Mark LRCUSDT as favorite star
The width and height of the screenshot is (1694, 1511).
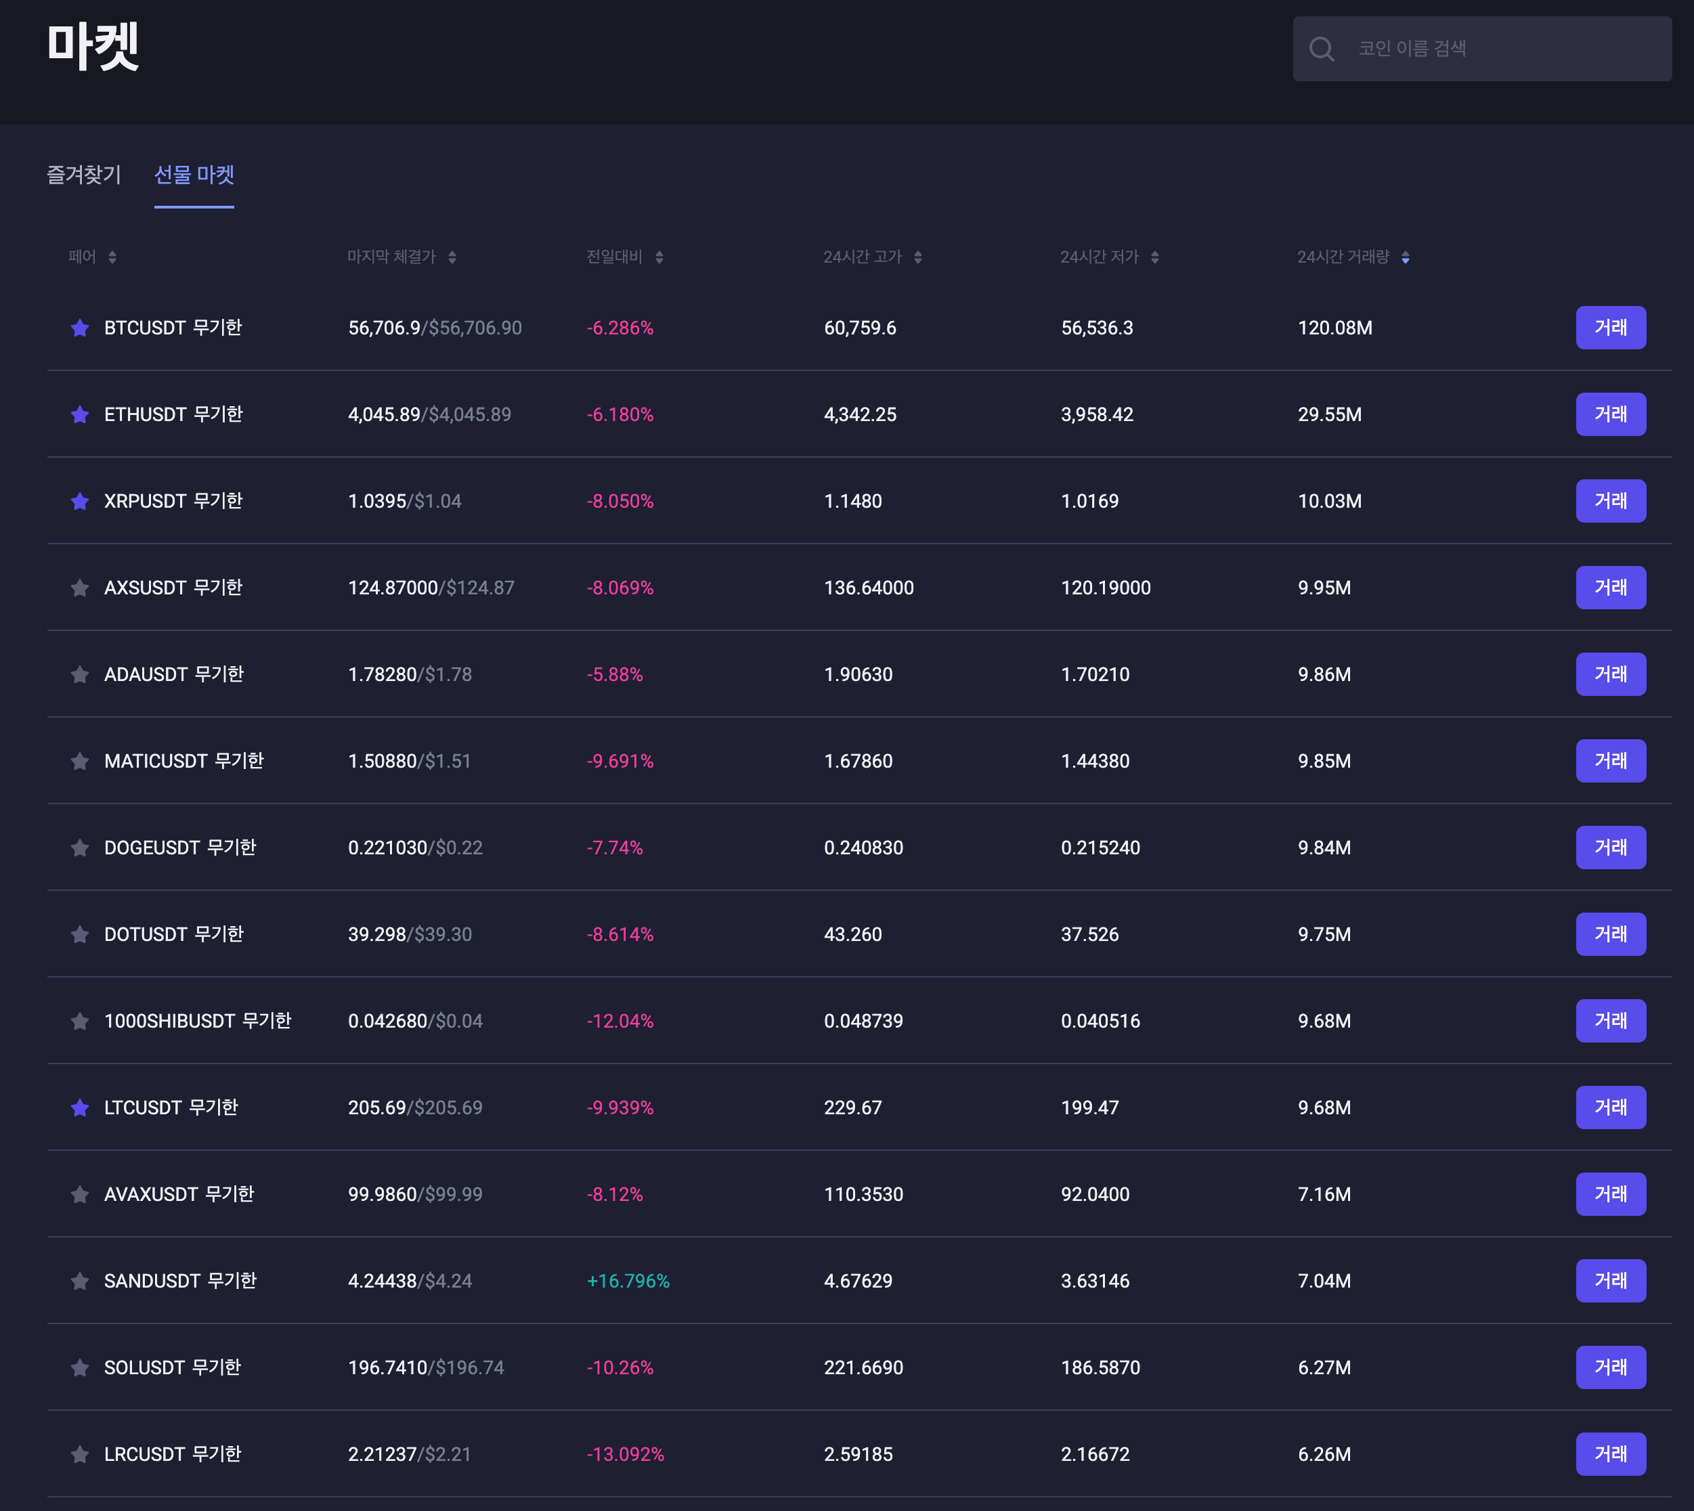pos(80,1455)
